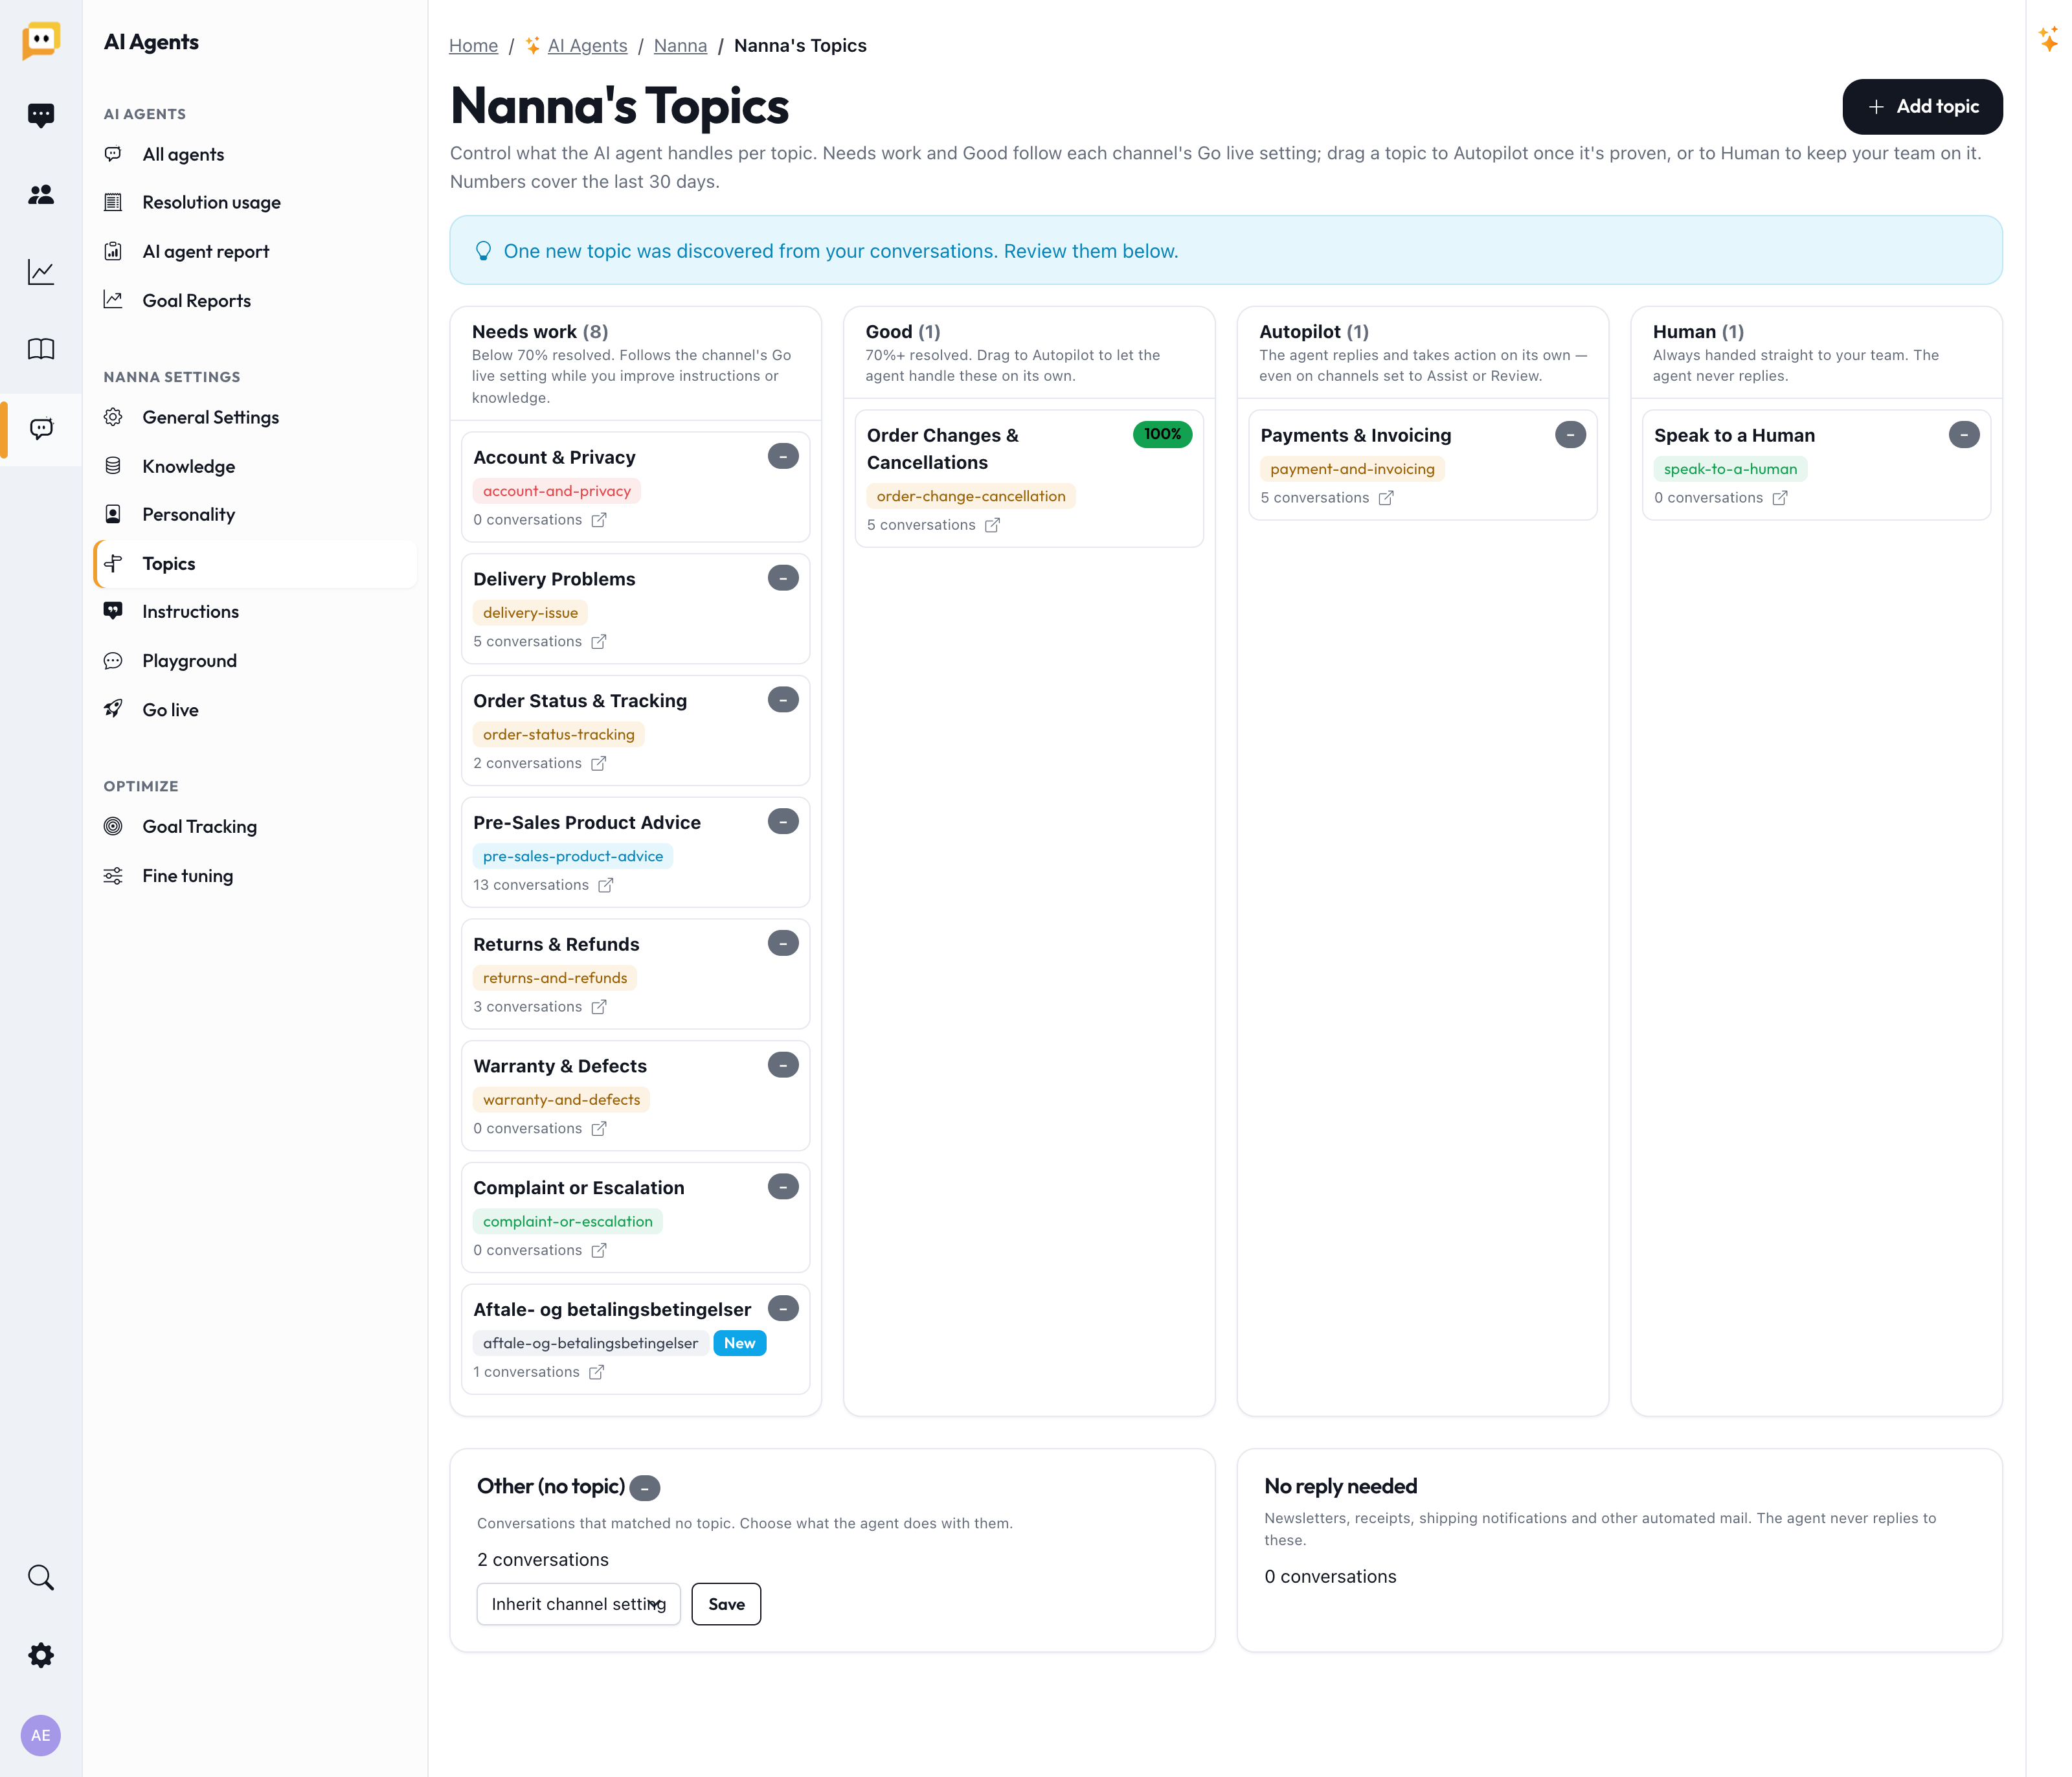Open the knowledge book icon in left rail
The height and width of the screenshot is (1777, 2072).
(41, 349)
